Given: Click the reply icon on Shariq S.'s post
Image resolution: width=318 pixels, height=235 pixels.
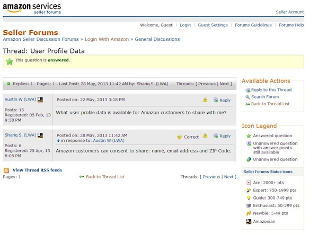Looking at the screenshot, I should (x=215, y=135).
